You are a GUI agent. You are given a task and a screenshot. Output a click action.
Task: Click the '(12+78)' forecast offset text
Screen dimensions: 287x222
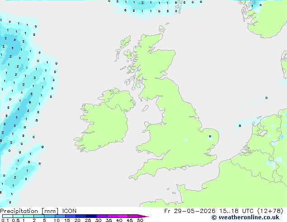270,211
